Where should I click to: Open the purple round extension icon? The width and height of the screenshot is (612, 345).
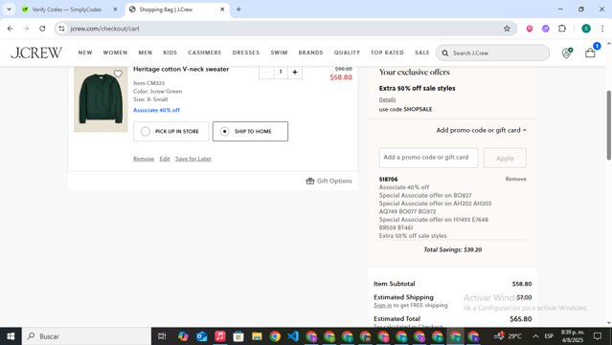click(x=546, y=29)
